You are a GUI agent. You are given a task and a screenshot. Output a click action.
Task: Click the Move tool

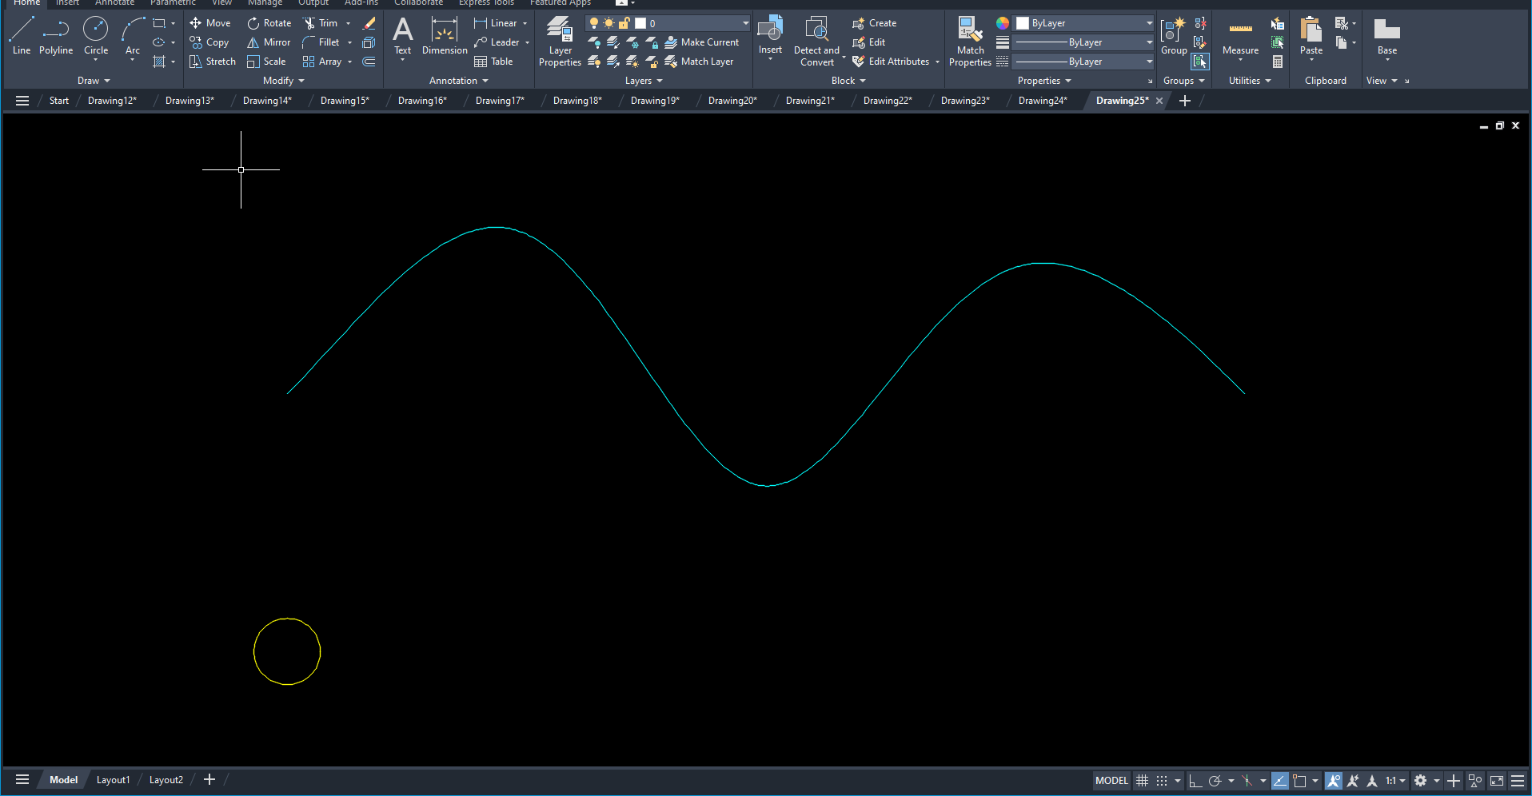[210, 23]
